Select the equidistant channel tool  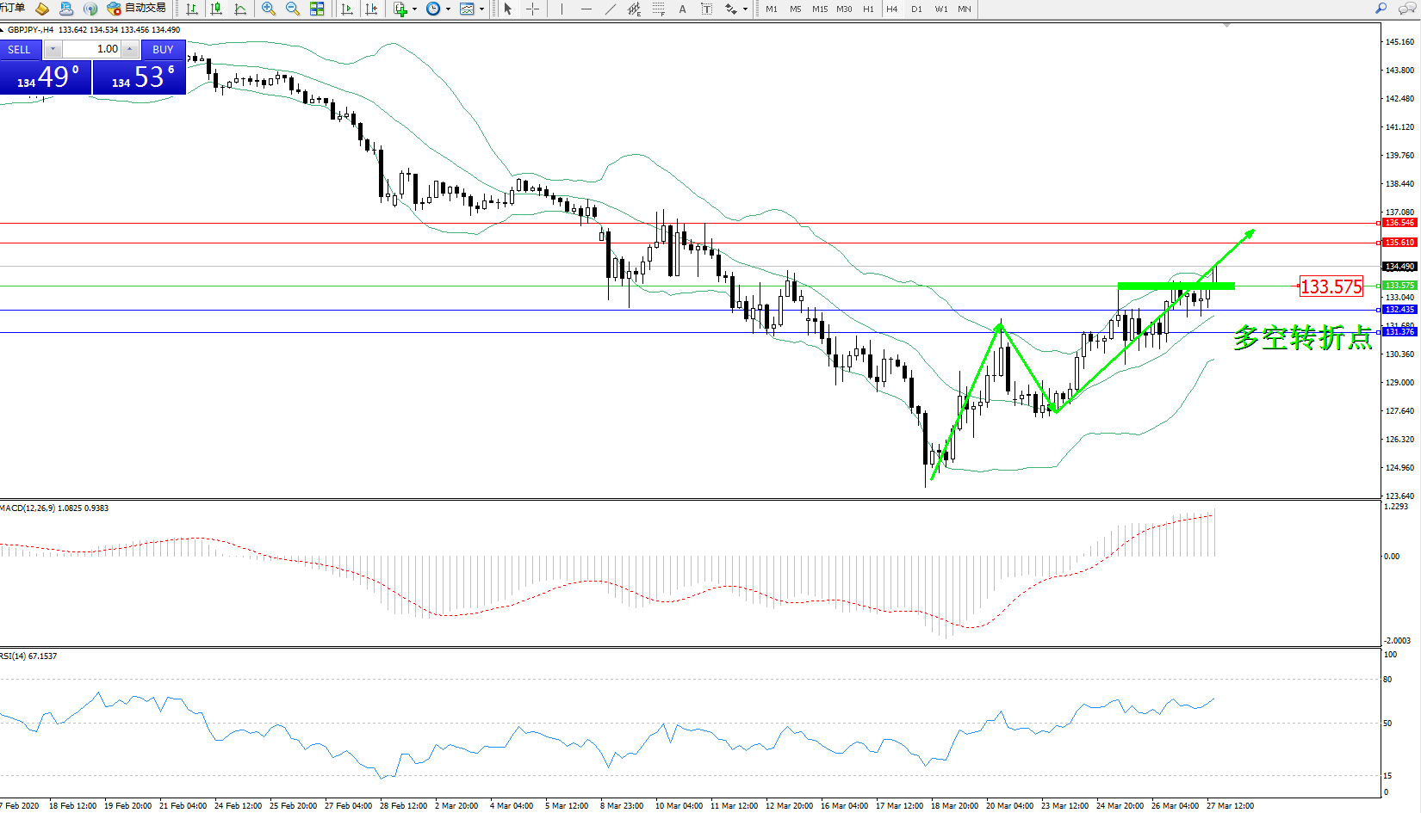(x=634, y=9)
